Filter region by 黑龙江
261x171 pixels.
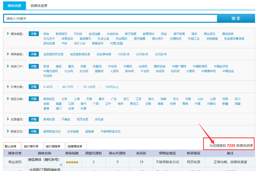(x=134, y=104)
